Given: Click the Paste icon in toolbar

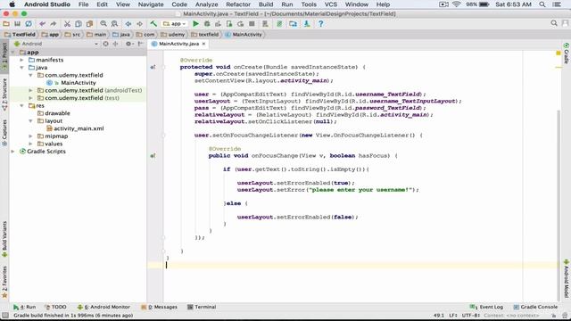Looking at the screenshot, I should point(89,24).
